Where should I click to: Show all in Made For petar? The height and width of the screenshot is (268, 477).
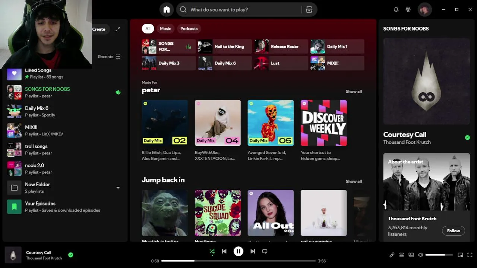tap(354, 92)
